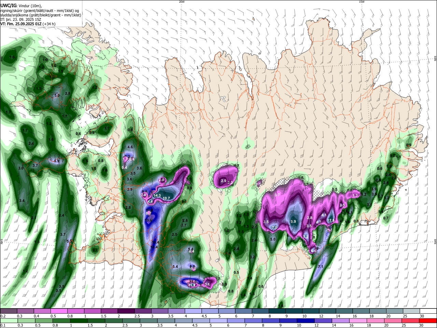Click the light green 0.3–0.5 rain swatch

[x=26, y=320]
